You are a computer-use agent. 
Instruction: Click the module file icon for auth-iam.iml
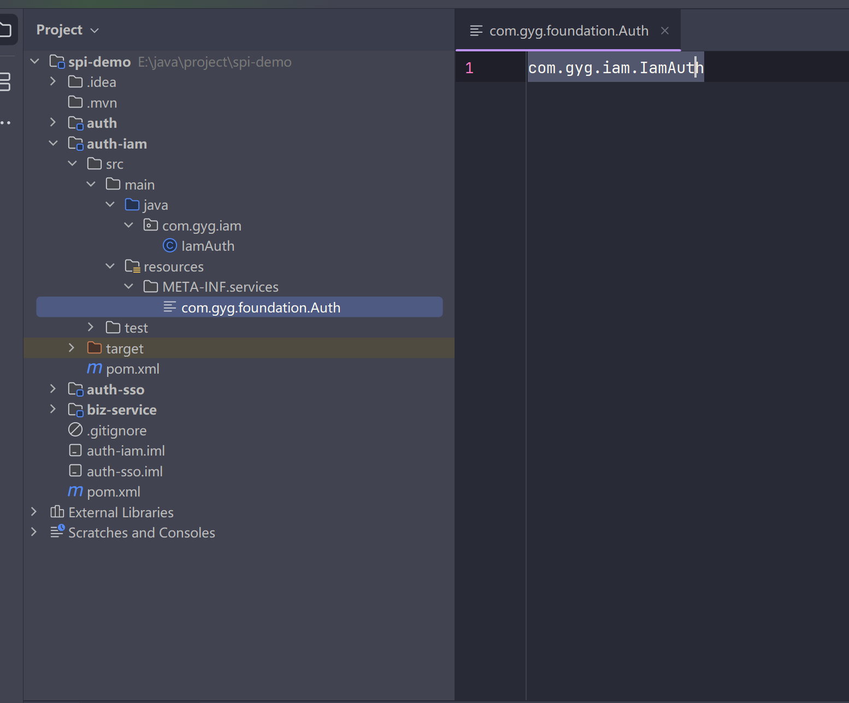(x=75, y=450)
